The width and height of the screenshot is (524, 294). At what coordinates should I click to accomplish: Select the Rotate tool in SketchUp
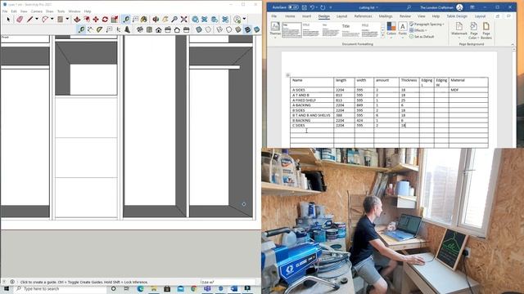click(x=105, y=20)
